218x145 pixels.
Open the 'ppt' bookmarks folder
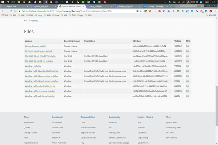80,15
